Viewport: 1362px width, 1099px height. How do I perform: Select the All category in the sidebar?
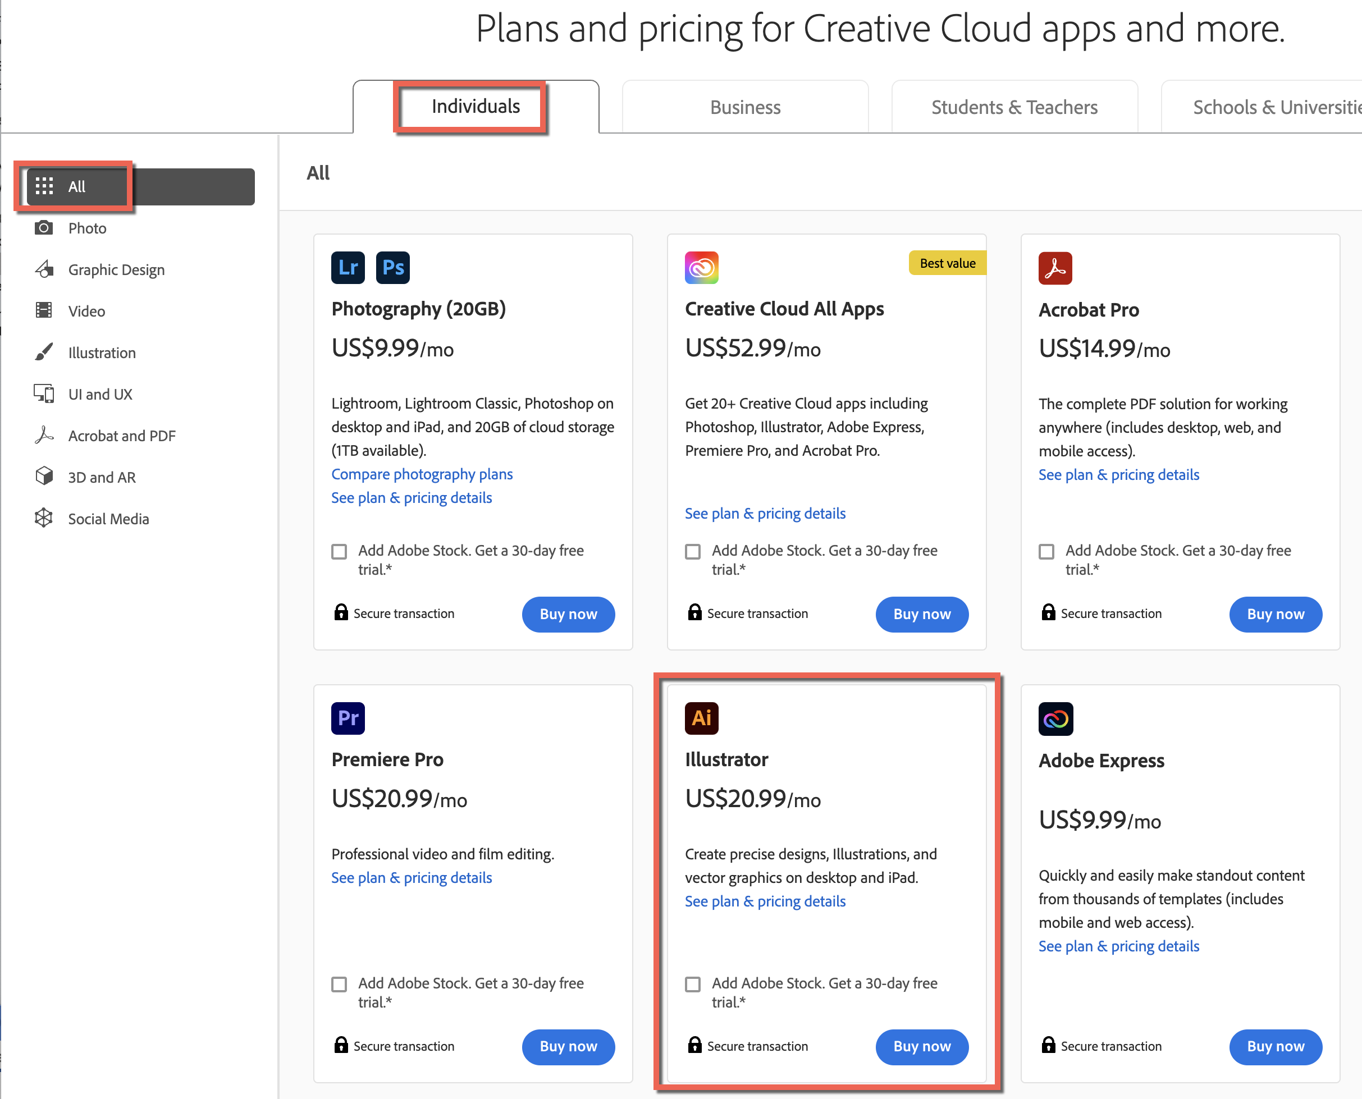(76, 186)
